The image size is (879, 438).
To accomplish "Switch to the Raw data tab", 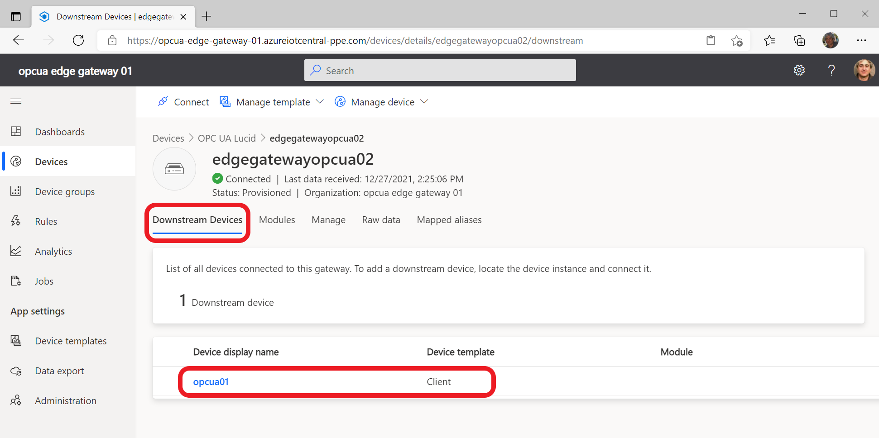I will [381, 220].
